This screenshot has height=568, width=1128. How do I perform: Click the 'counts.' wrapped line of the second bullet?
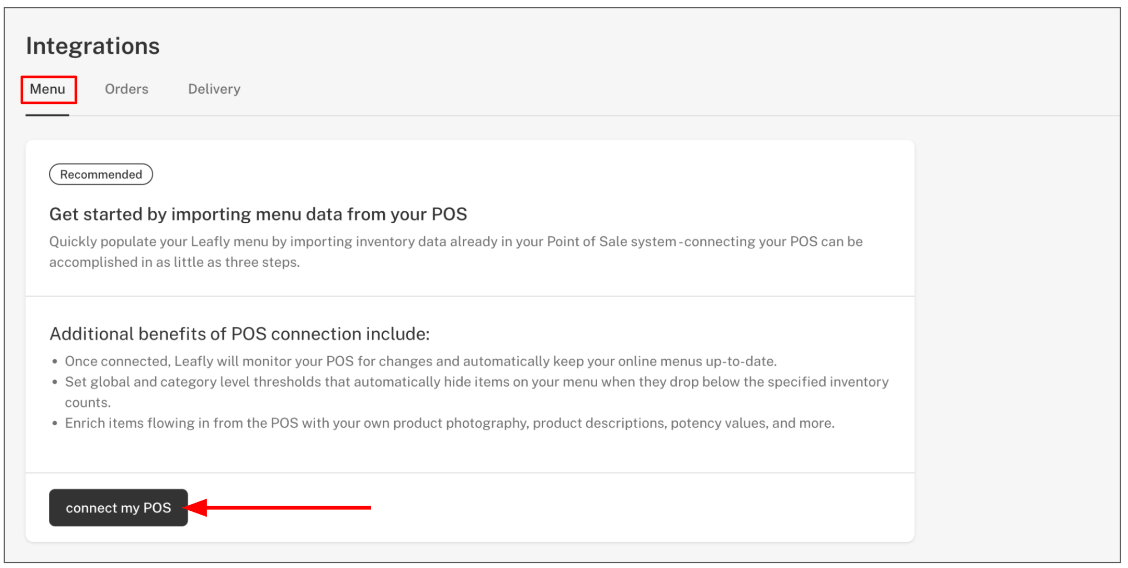pos(87,403)
